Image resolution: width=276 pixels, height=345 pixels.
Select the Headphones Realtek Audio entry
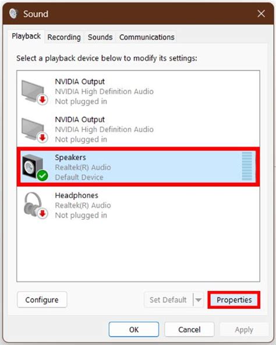[x=138, y=206]
